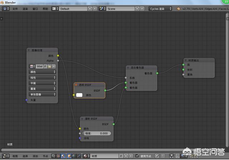Toggle the pin node tree icon
Screen dimensions: 229x160
pos(157,156)
